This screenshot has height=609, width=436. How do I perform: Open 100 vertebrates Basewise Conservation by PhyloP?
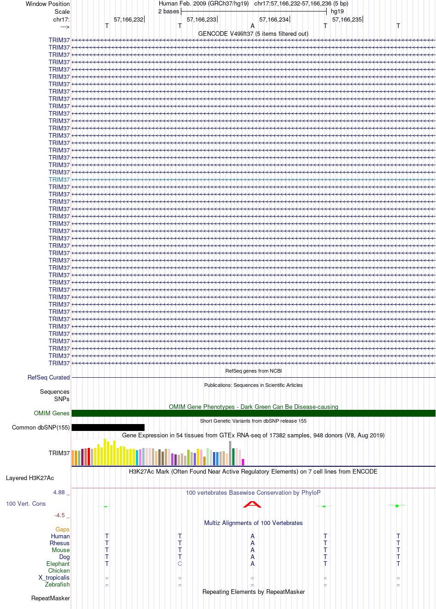click(253, 492)
